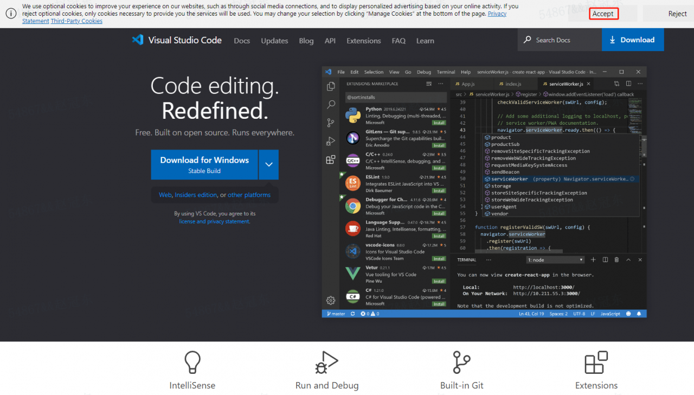Click the search magnifier icon in Search Docs
The image size is (694, 395).
pyautogui.click(x=527, y=40)
